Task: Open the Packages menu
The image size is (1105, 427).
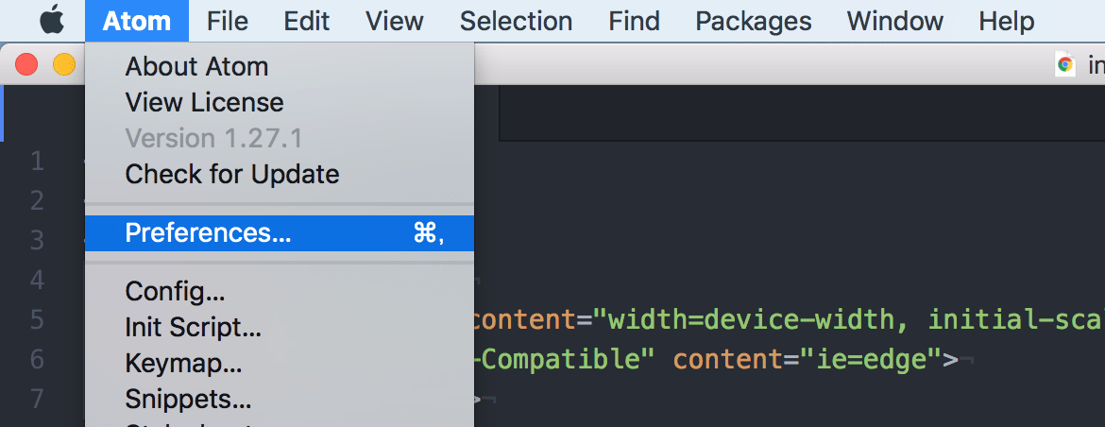Action: coord(753,21)
